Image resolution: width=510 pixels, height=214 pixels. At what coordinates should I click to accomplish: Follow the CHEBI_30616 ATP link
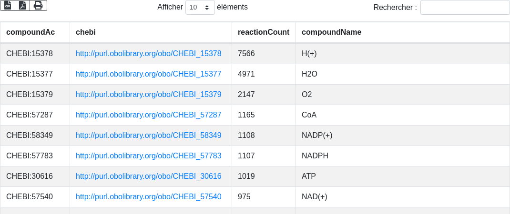(x=148, y=176)
